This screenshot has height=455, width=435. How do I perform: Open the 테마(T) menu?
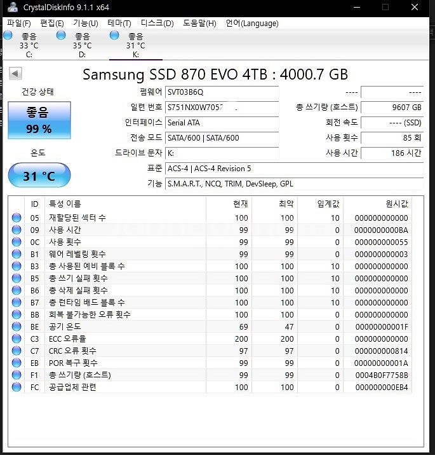tap(119, 23)
